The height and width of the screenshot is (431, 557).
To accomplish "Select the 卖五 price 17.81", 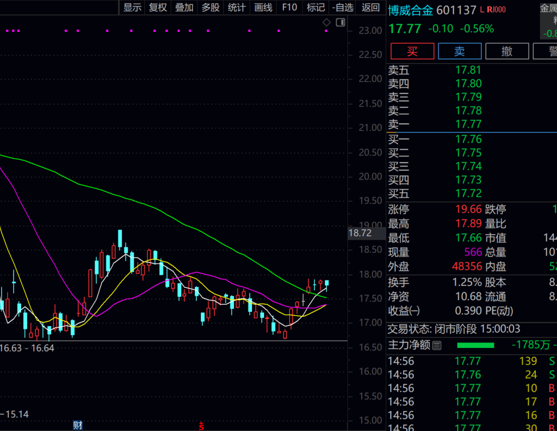I will (x=469, y=70).
